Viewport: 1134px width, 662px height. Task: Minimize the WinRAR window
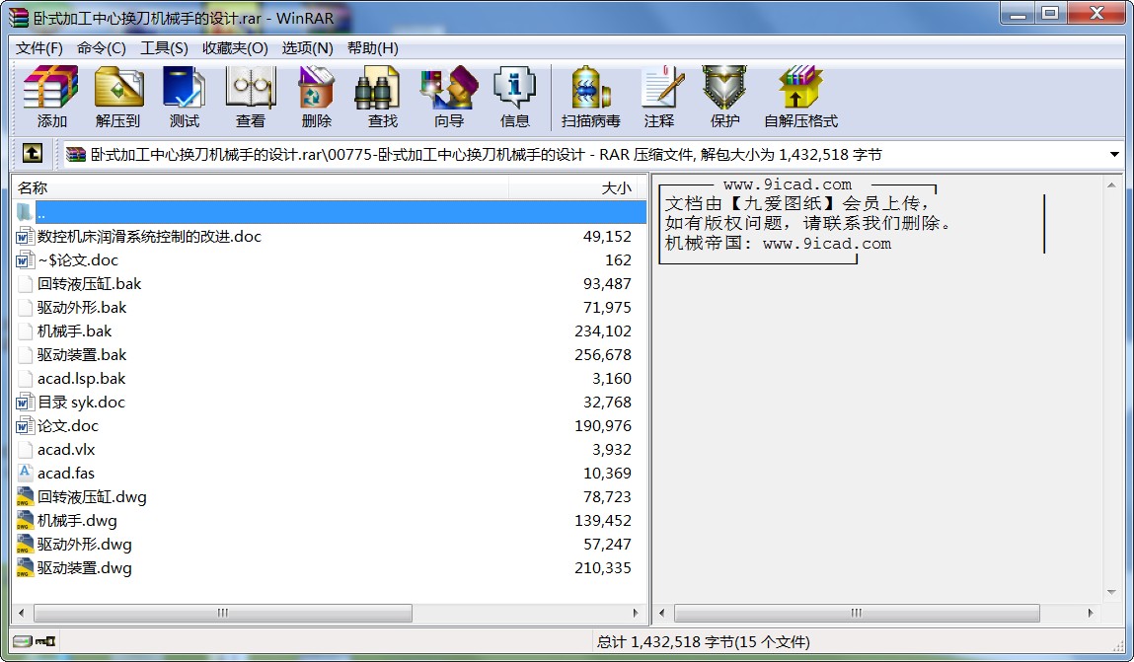(x=1019, y=14)
